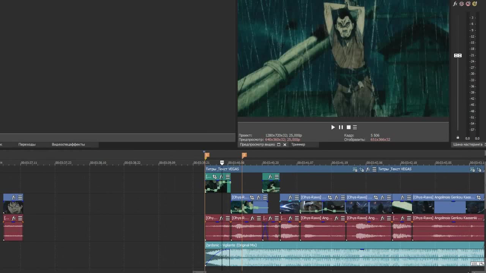Screen dimensions: 486x273
Task: Pause the video preview playback
Action: (341, 127)
